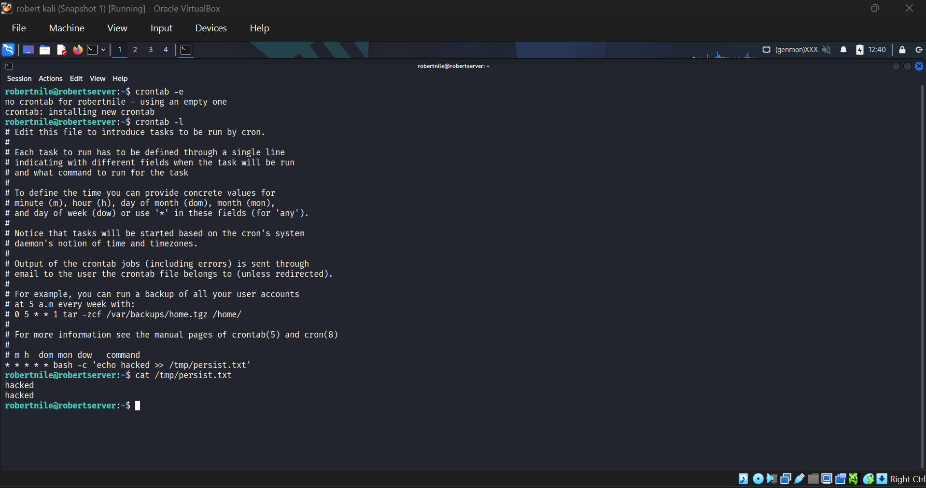Click the terminal vertical scrollbar
The width and height of the screenshot is (926, 488).
click(x=922, y=277)
